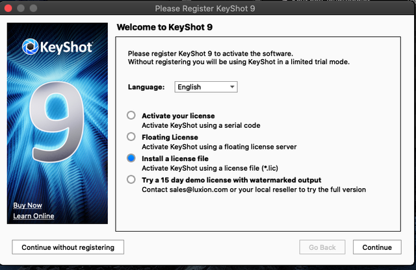
Task: Click 'Please register KeyShot 9 to activate' text
Action: [x=211, y=53]
